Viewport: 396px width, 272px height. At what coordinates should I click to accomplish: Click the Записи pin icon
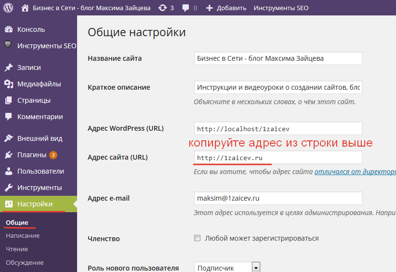click(x=8, y=68)
